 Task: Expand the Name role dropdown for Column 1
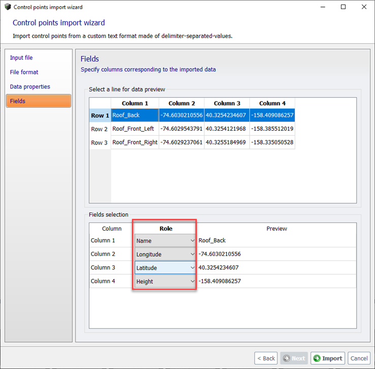click(165, 241)
